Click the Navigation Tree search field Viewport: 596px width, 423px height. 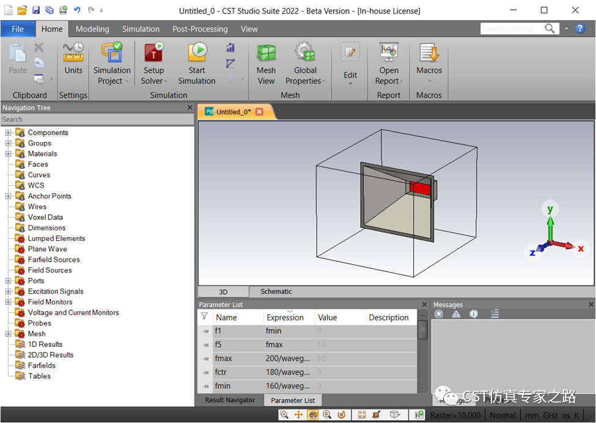(x=97, y=119)
